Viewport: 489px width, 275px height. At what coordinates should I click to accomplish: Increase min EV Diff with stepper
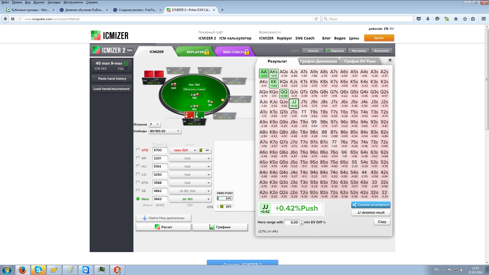point(302,221)
